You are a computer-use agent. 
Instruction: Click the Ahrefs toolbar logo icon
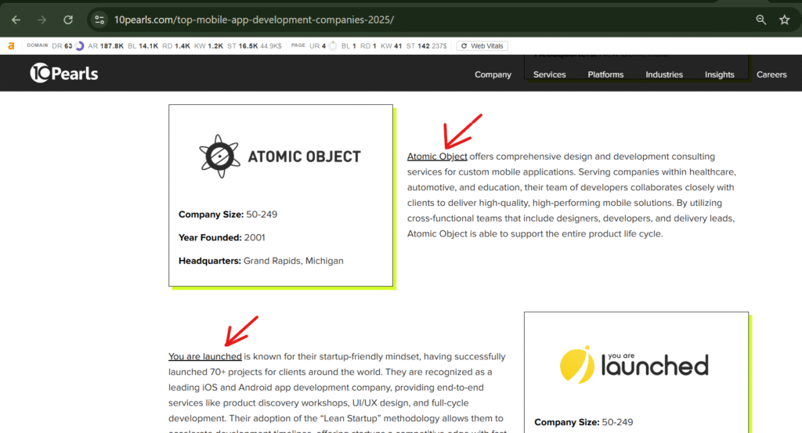coord(11,46)
